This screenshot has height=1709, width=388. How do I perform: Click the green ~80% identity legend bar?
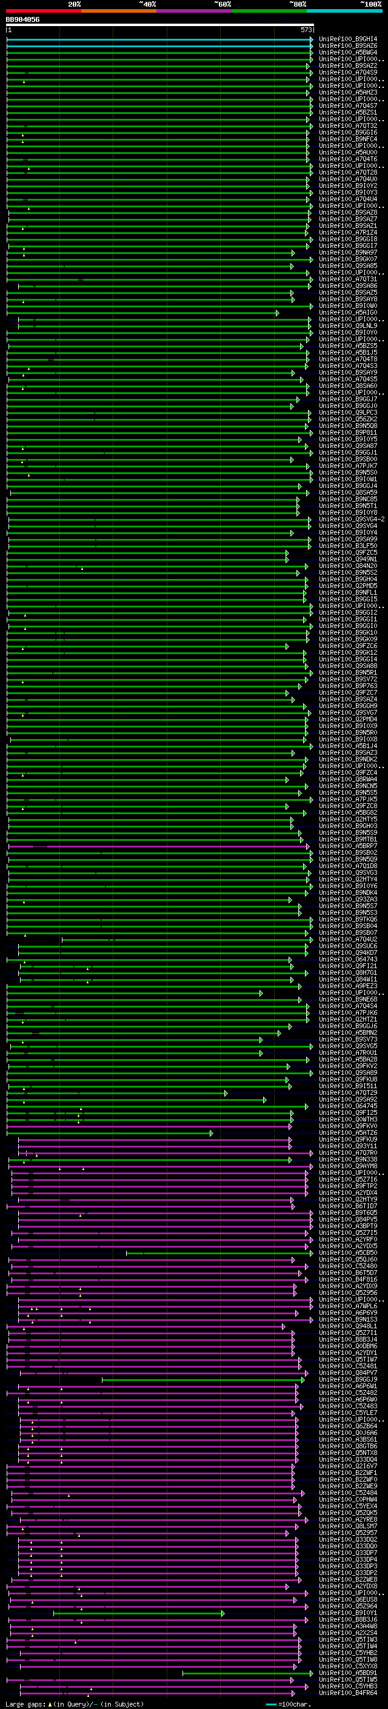(269, 11)
